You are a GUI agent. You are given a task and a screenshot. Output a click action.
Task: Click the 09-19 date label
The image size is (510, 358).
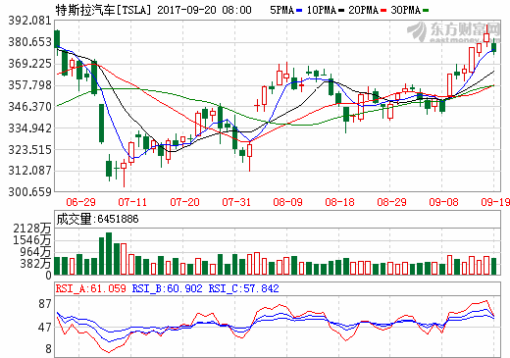[x=495, y=202]
